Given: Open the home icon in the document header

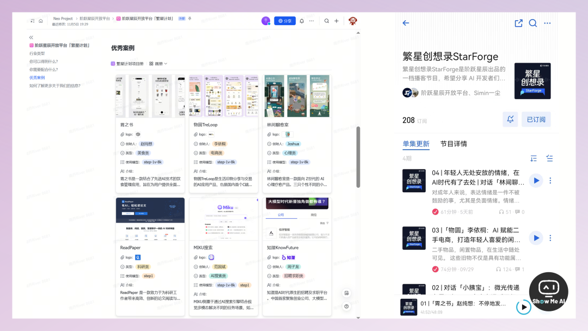Looking at the screenshot, I should coord(41,21).
